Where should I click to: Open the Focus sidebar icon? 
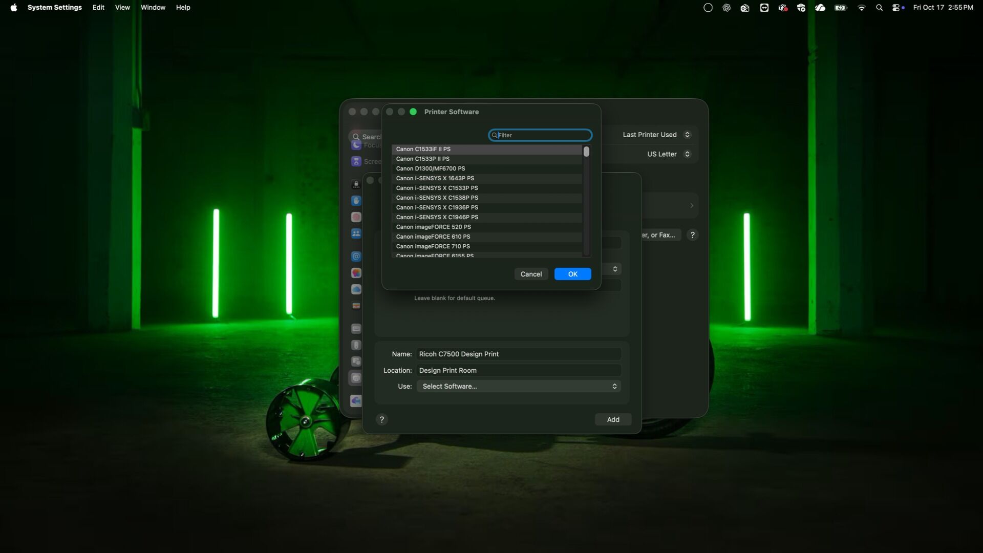point(356,145)
